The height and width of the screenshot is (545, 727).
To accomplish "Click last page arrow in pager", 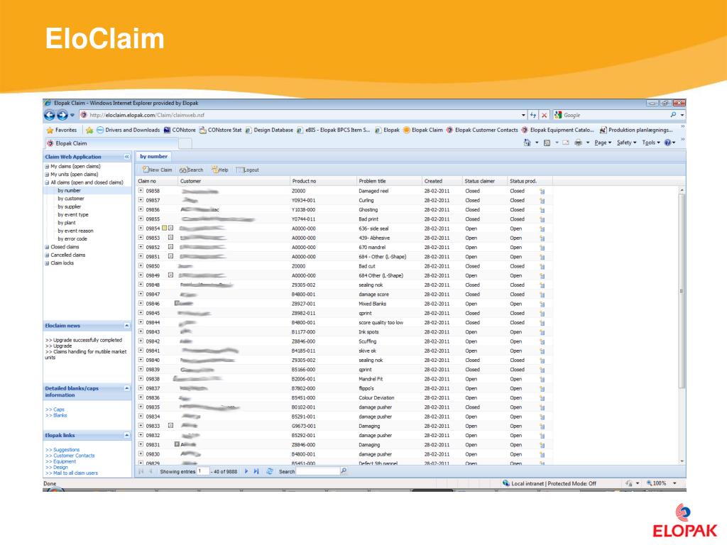I will (256, 471).
